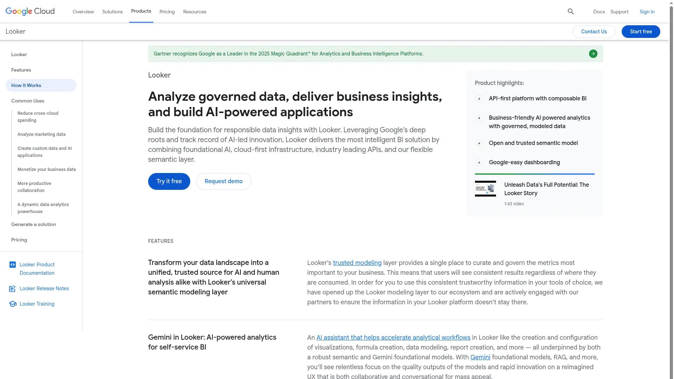
Task: Switch to the Products tab
Action: (141, 11)
